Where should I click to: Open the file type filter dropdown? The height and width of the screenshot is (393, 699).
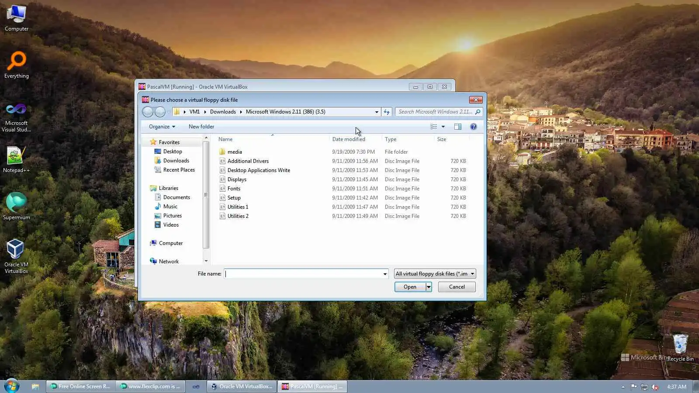(x=472, y=274)
